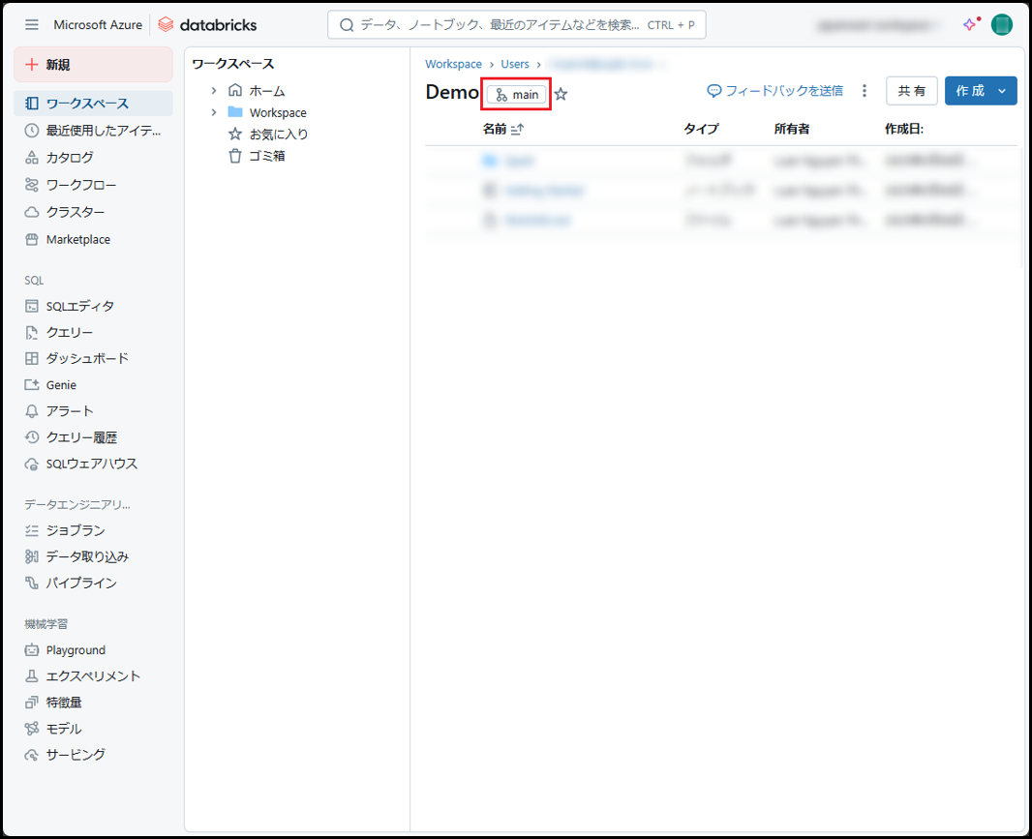Click フィードバックを送信 link
The height and width of the screenshot is (839, 1032).
pyautogui.click(x=775, y=91)
